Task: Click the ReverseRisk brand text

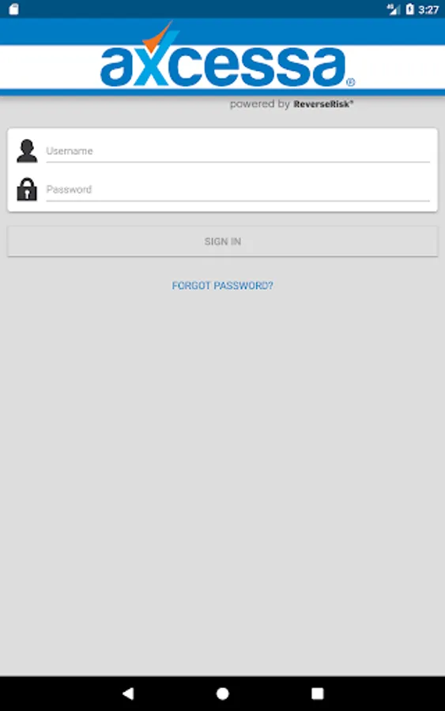Action: [323, 103]
